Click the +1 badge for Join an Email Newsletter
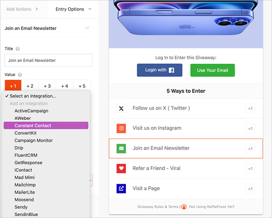The image size is (272, 218). click(251, 149)
